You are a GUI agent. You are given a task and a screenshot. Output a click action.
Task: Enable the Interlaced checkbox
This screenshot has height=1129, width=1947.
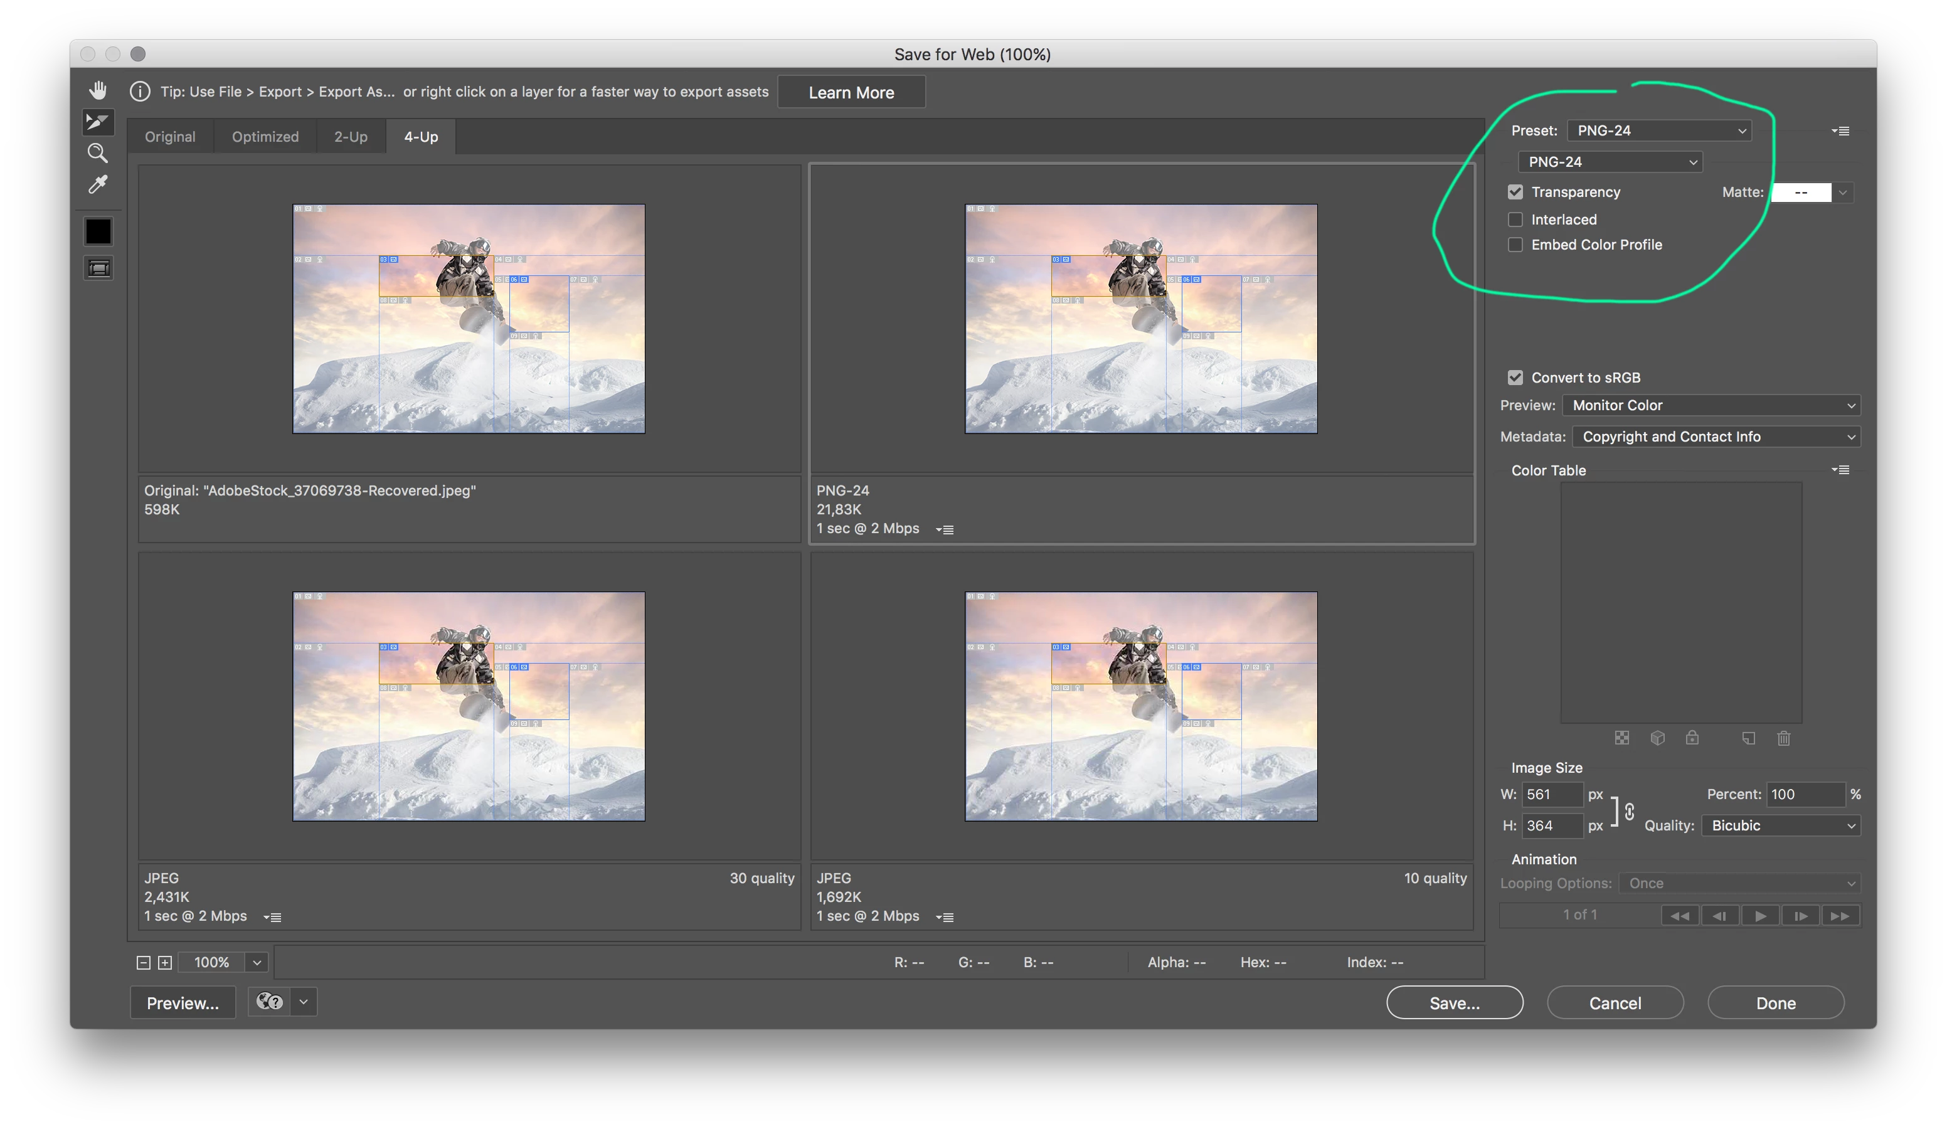1515,220
